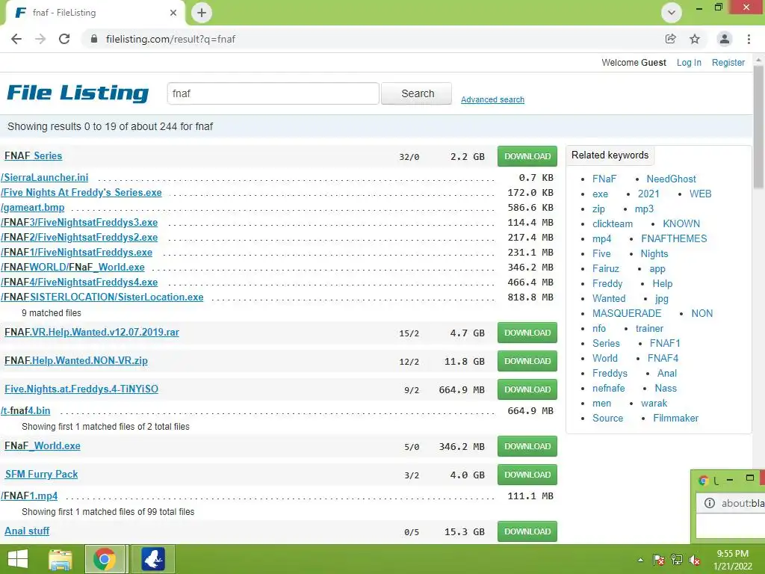
Task: Open FNAF1/FiveNightsatFreddys.exe link
Action: pos(77,253)
